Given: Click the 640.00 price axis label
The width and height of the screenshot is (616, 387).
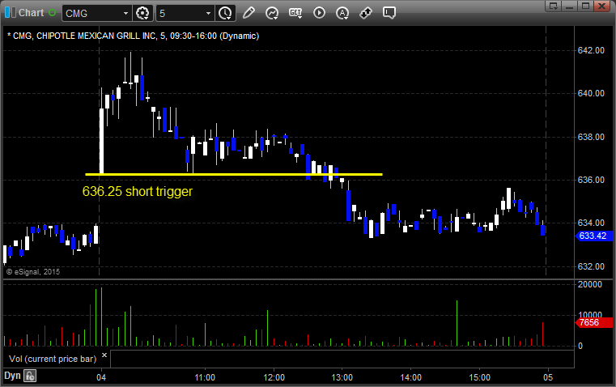Looking at the screenshot, I should [x=591, y=93].
